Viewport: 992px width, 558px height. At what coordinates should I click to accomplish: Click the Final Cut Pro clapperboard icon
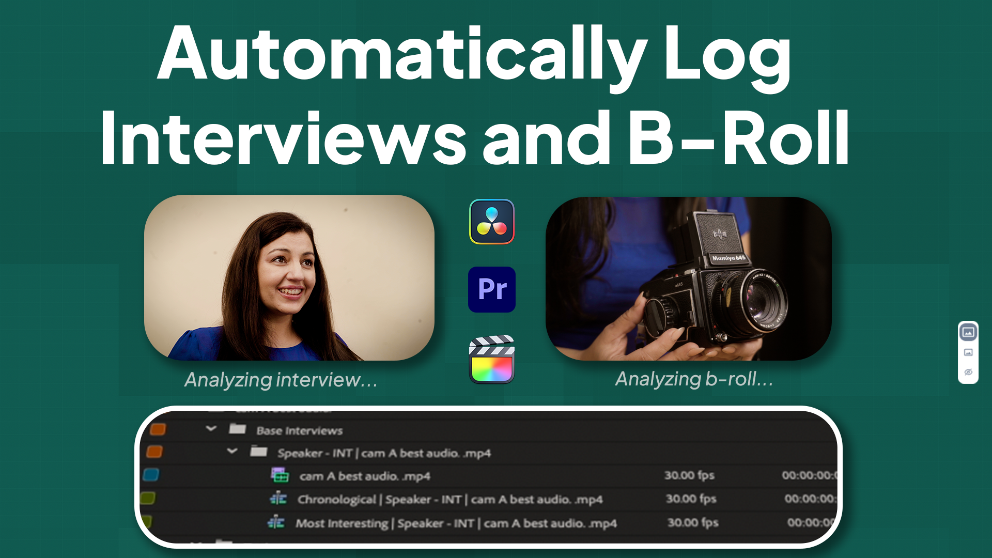tap(491, 360)
